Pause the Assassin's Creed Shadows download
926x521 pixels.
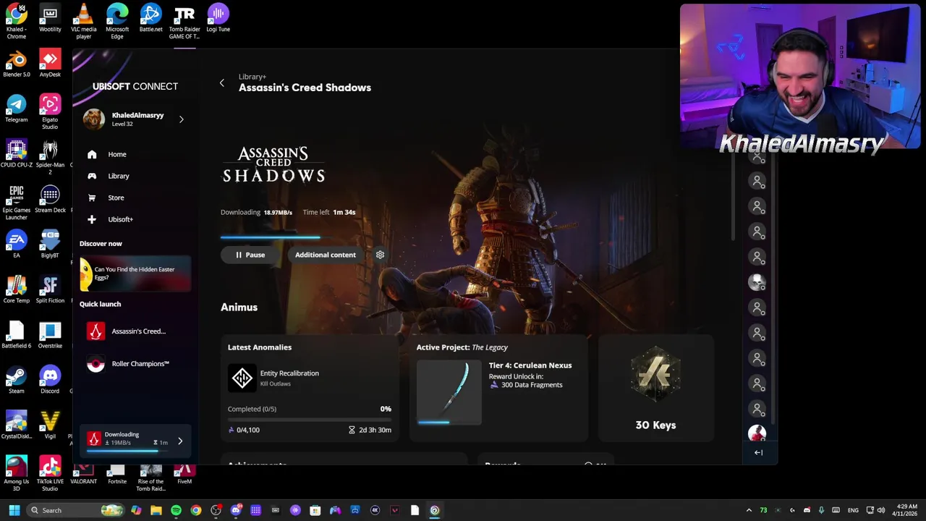coord(250,255)
